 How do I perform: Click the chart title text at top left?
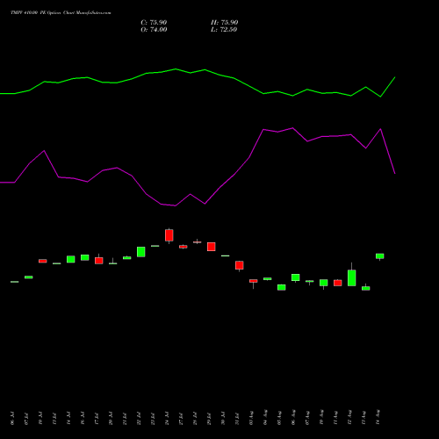61,13
